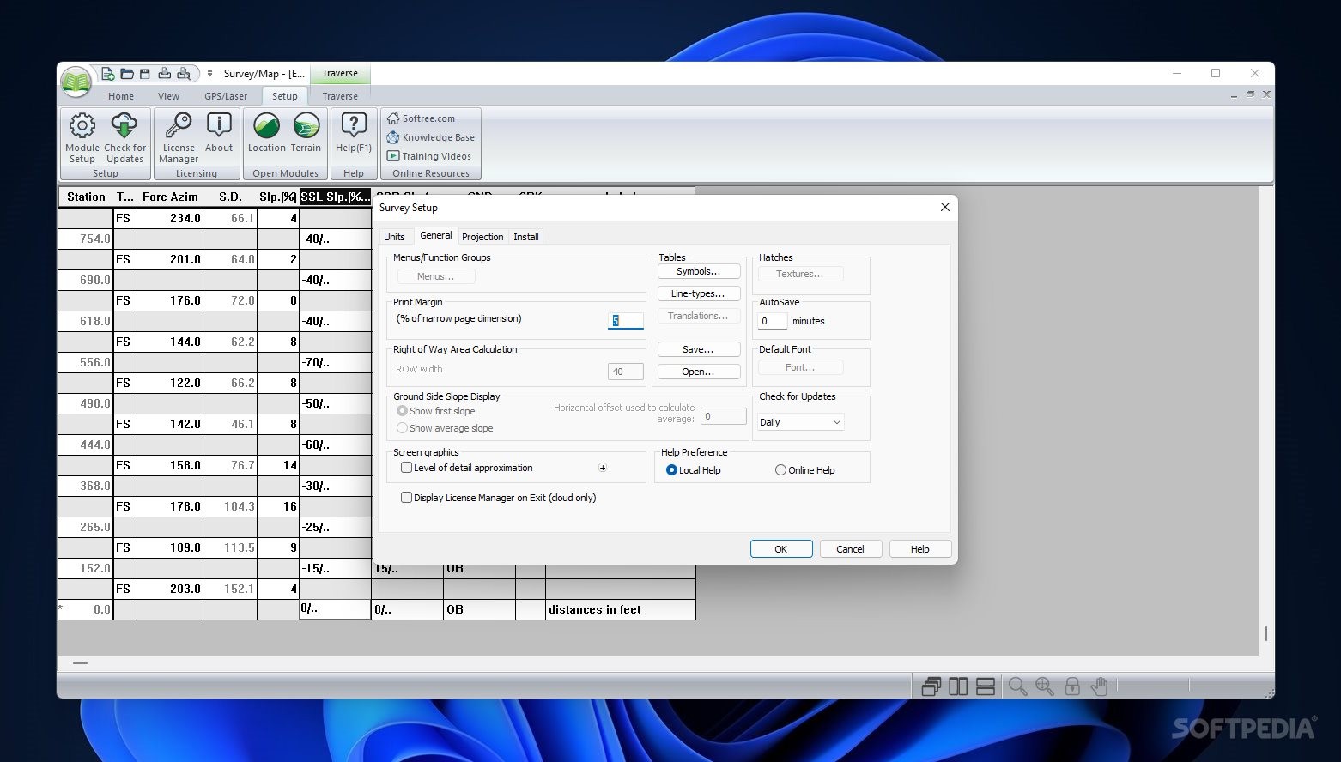Click the Help button in Survey Setup
The image size is (1341, 762).
[x=920, y=549]
